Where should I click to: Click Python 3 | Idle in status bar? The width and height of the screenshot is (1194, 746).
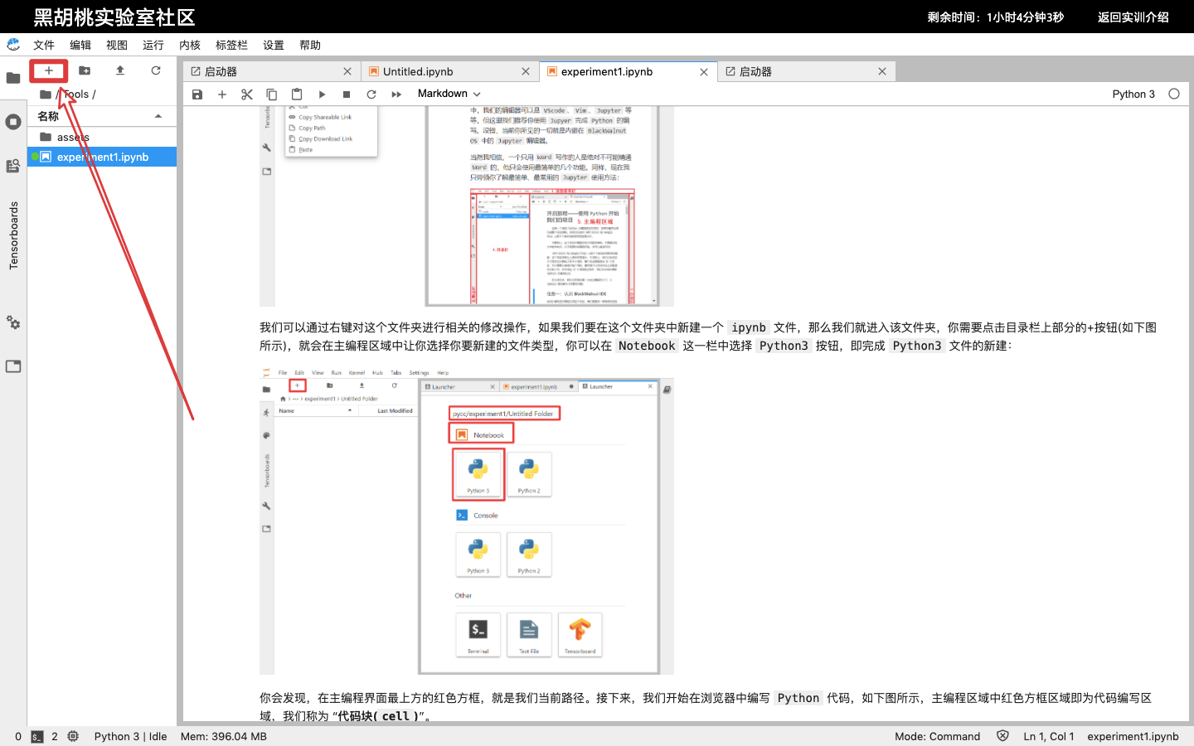click(x=130, y=736)
